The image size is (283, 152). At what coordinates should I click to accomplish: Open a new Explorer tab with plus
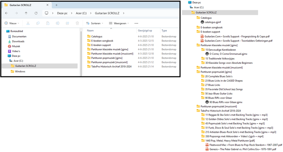tap(56, 5)
